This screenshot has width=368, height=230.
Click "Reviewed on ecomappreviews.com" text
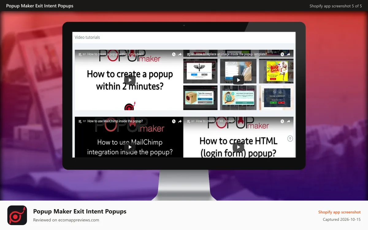pos(66,220)
